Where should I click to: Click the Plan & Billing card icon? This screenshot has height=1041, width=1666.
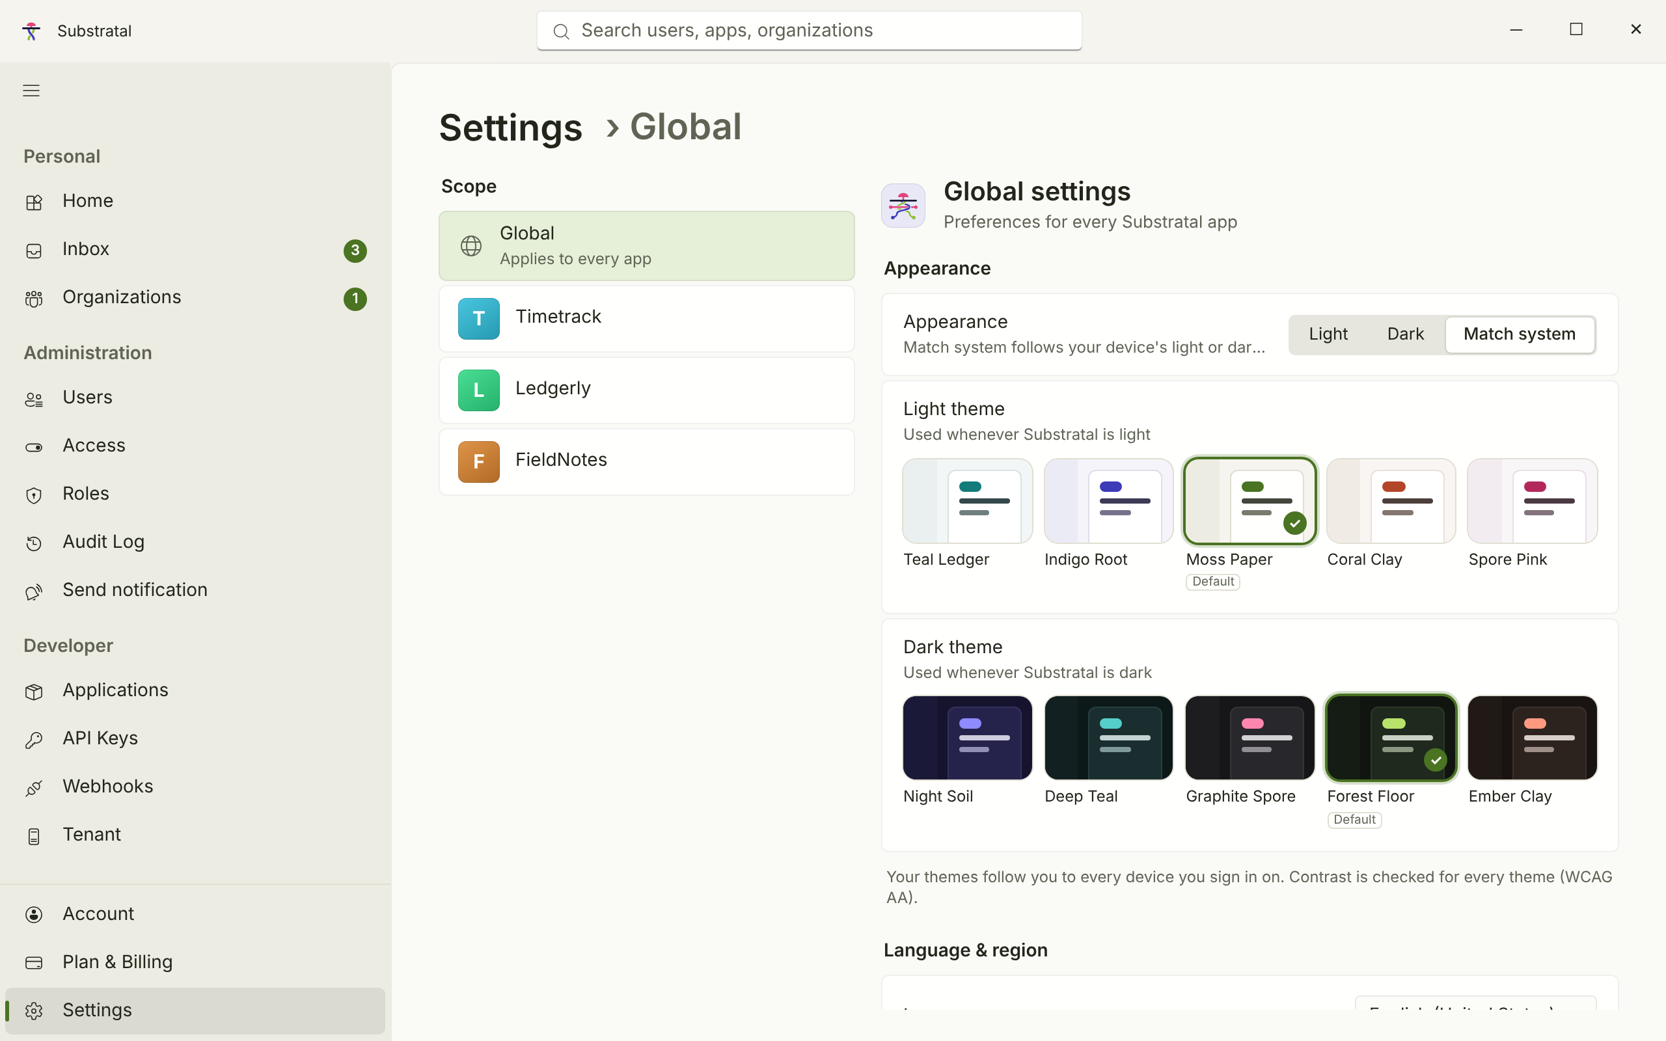coord(34,962)
